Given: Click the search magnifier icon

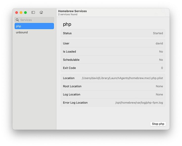Looking at the screenshot, I should (17, 20).
